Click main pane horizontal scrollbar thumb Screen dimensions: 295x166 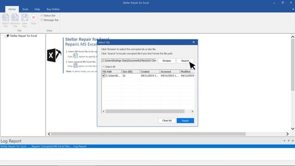tap(148, 134)
